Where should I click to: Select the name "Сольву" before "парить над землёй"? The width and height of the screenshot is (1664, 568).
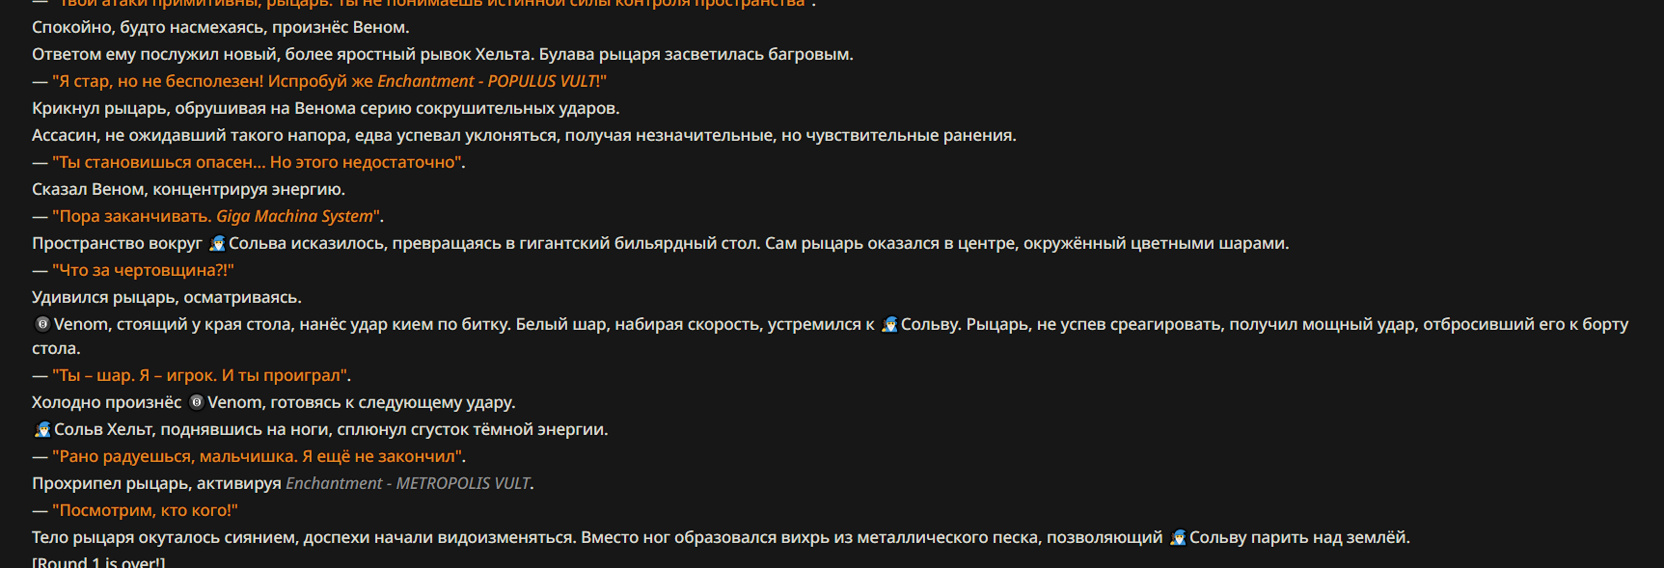[x=1217, y=537]
